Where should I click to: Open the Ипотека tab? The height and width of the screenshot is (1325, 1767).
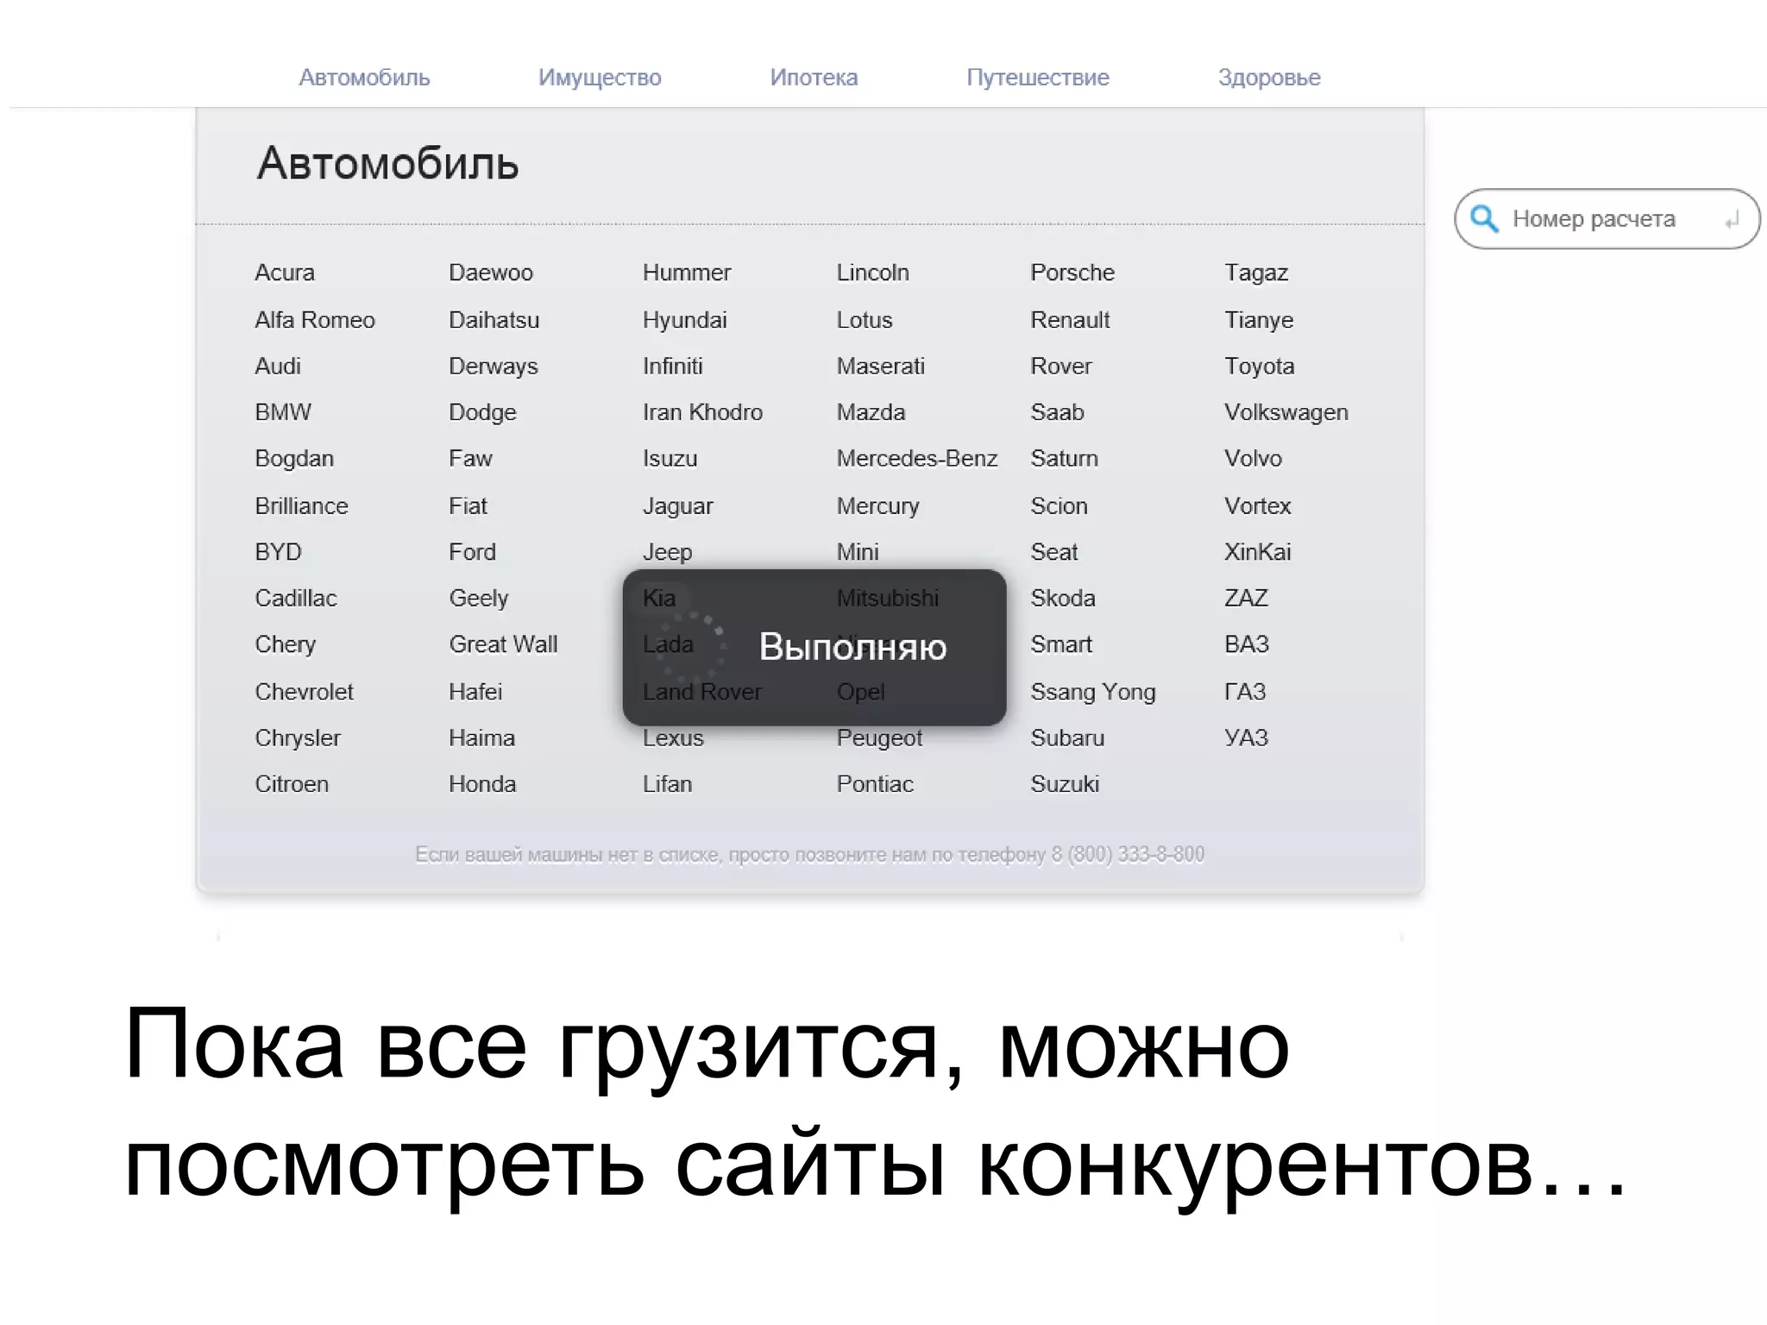(814, 78)
